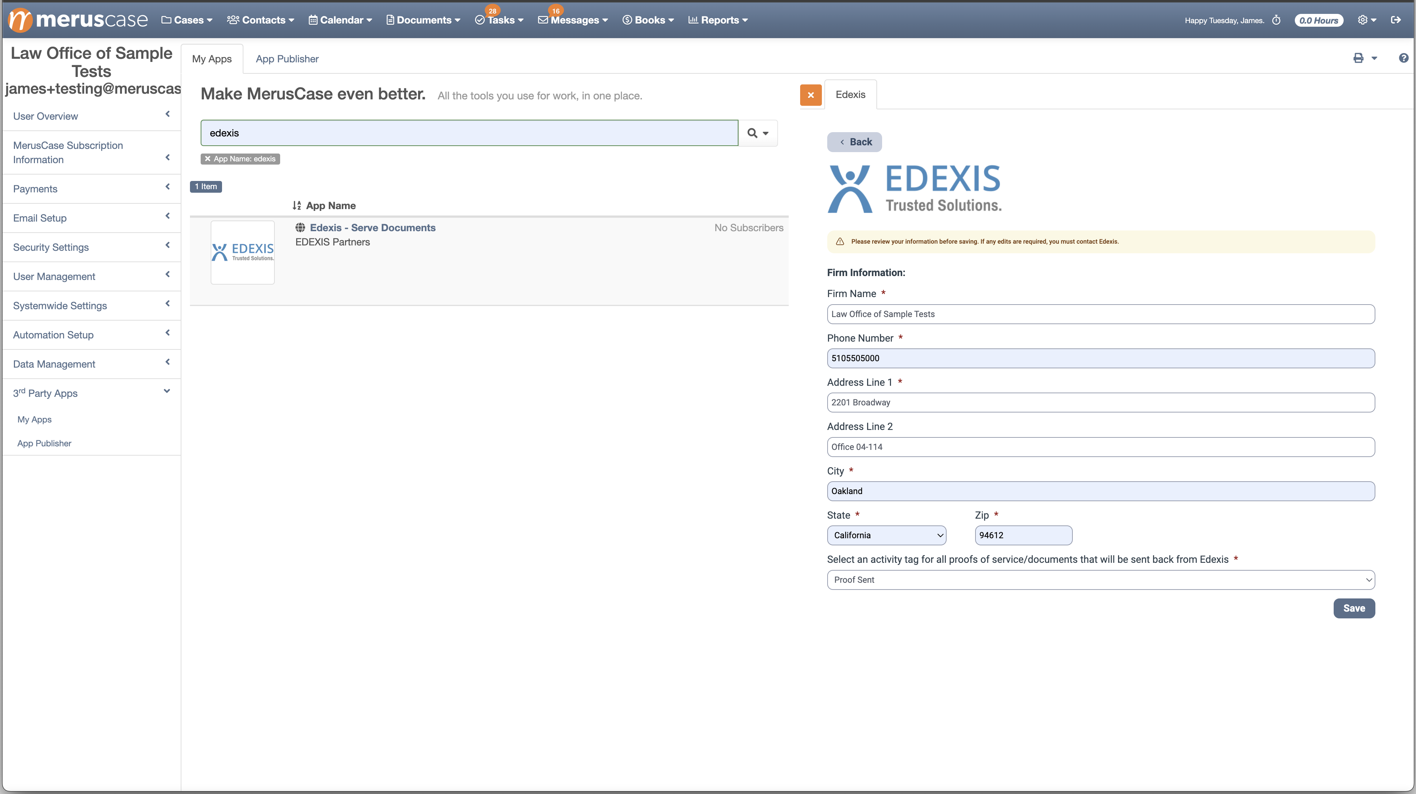The image size is (1416, 794).
Task: Click the Zip field
Action: tap(1024, 535)
